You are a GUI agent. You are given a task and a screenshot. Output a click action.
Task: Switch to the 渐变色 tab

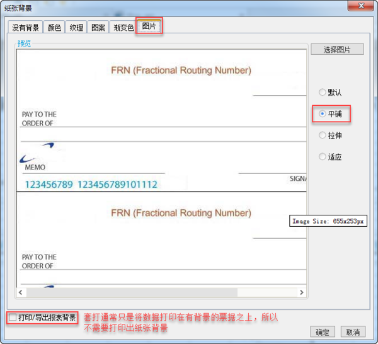point(122,28)
